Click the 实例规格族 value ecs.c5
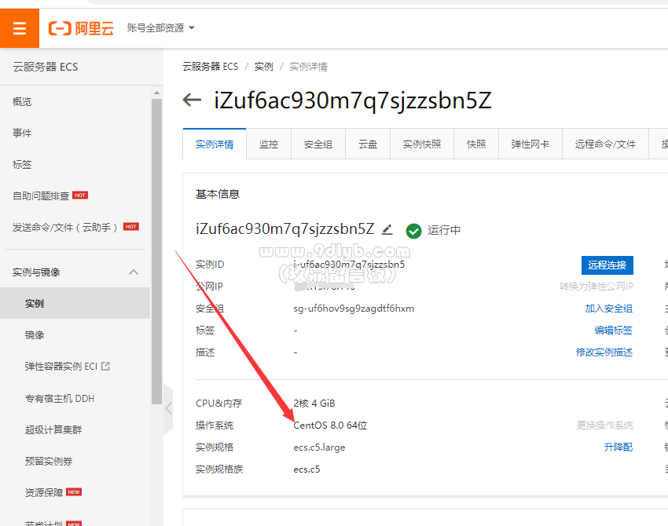This screenshot has width=668, height=526. point(306,469)
